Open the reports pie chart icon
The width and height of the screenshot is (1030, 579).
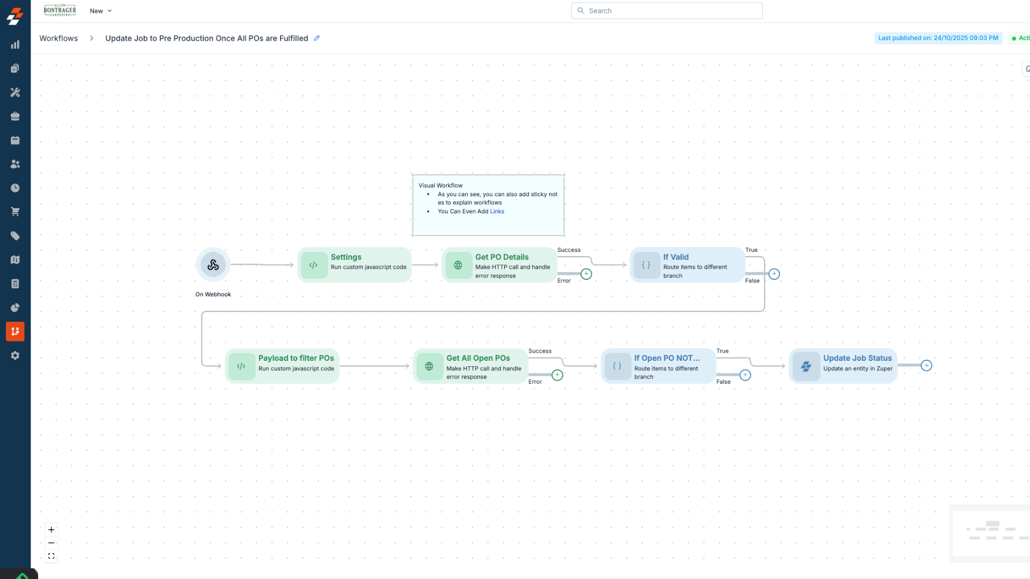[x=15, y=308]
